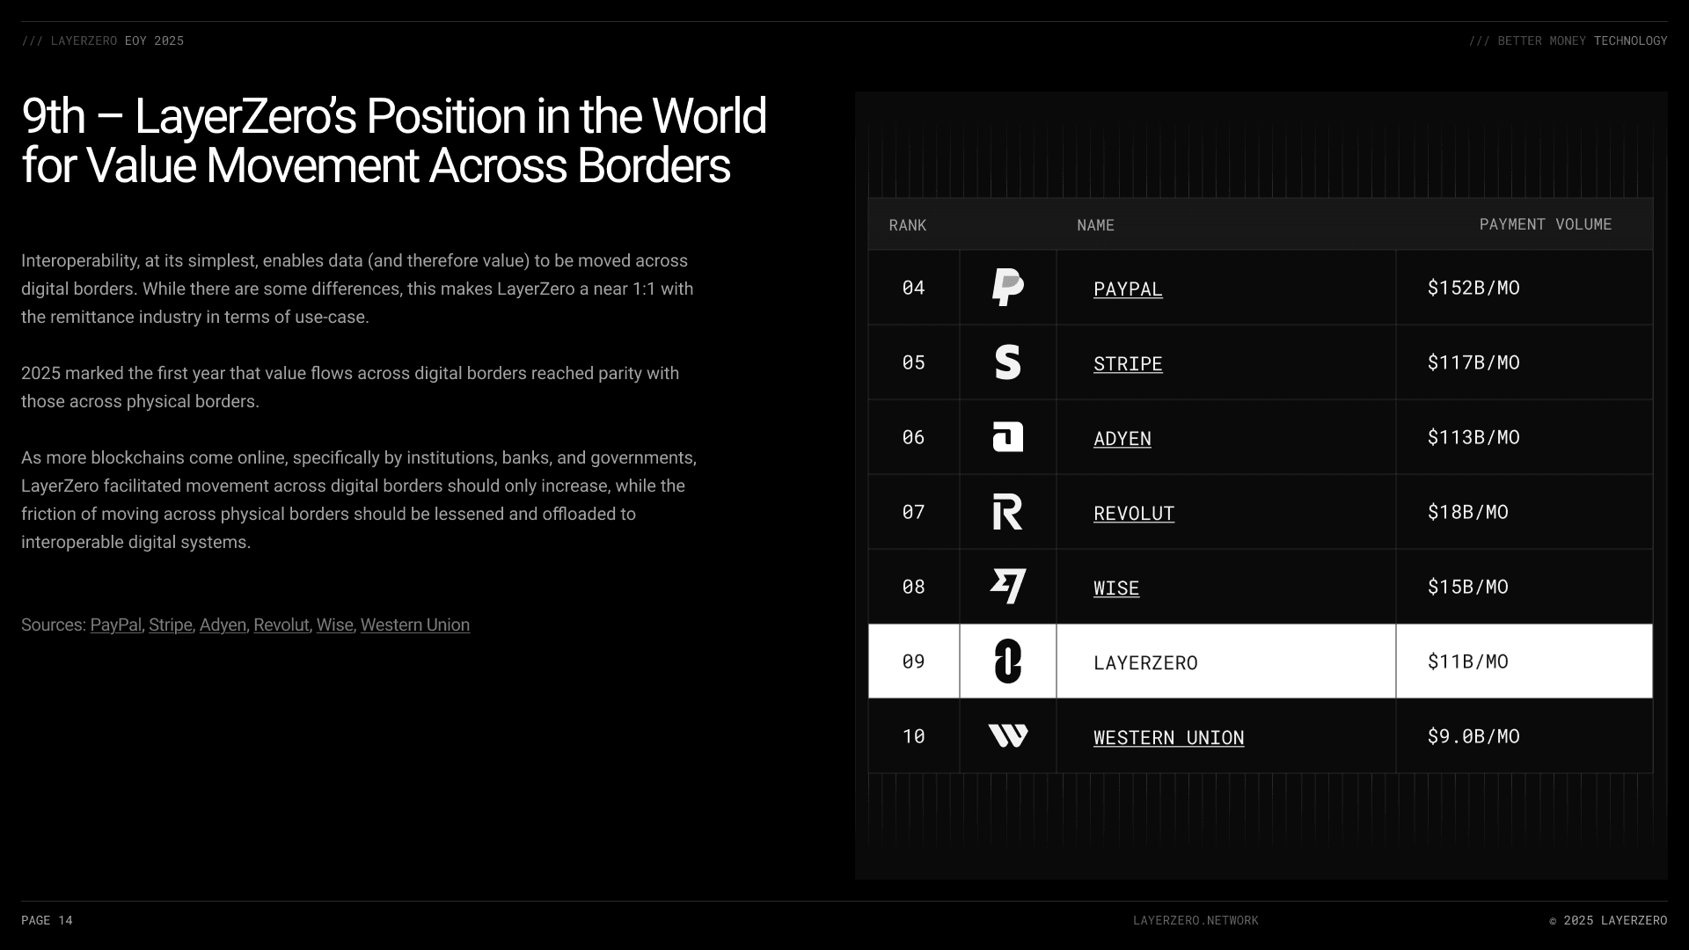This screenshot has width=1689, height=950.
Task: Click PayPal in the Sources line
Action: click(x=115, y=625)
